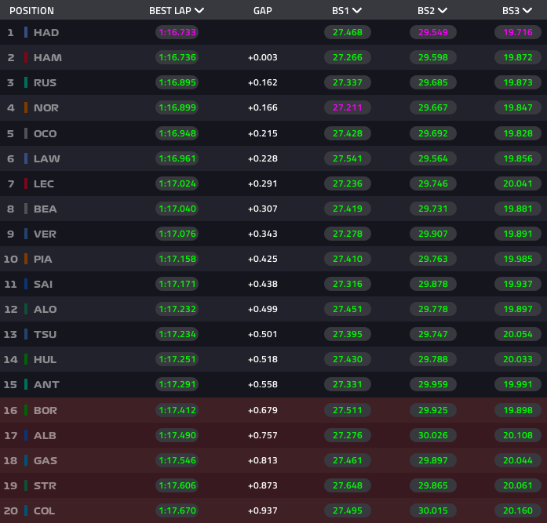This screenshot has width=547, height=523.
Task: Click ALB's BS2 time 30.026
Action: click(432, 435)
